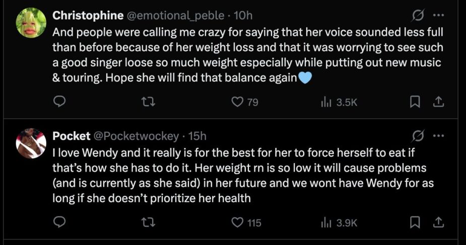Viewport: 466px width, 245px height.
Task: Open more options menu on Pocket's tweet
Action: (438, 135)
